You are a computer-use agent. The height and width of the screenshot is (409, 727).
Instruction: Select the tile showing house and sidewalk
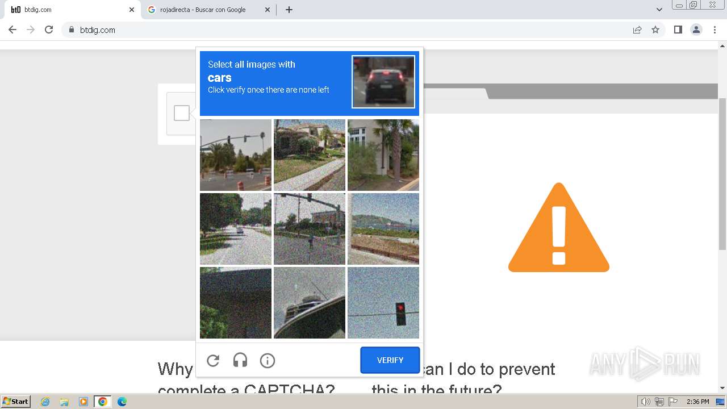pos(310,155)
